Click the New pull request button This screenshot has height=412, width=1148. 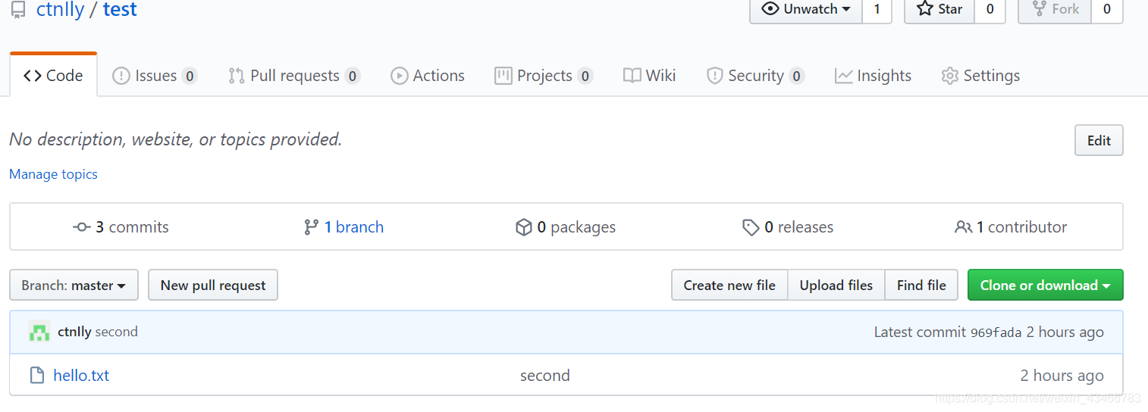click(213, 286)
